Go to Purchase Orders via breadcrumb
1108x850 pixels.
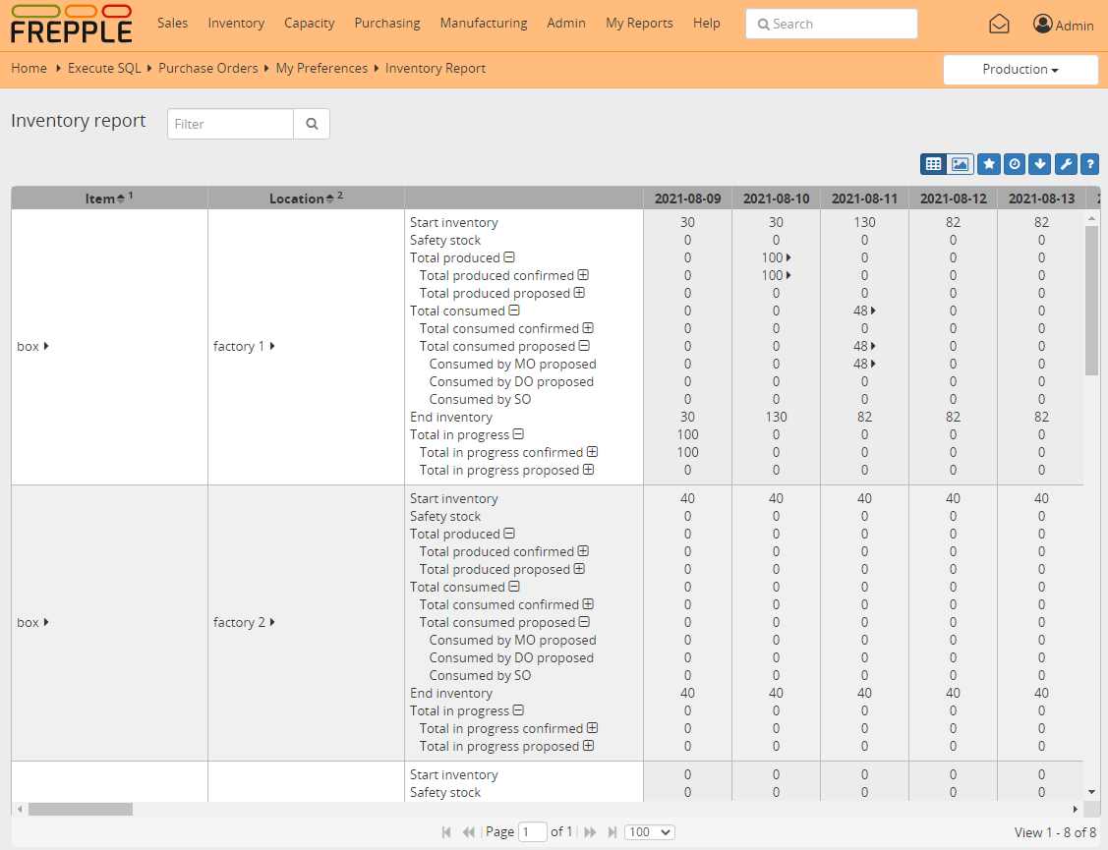tap(207, 68)
